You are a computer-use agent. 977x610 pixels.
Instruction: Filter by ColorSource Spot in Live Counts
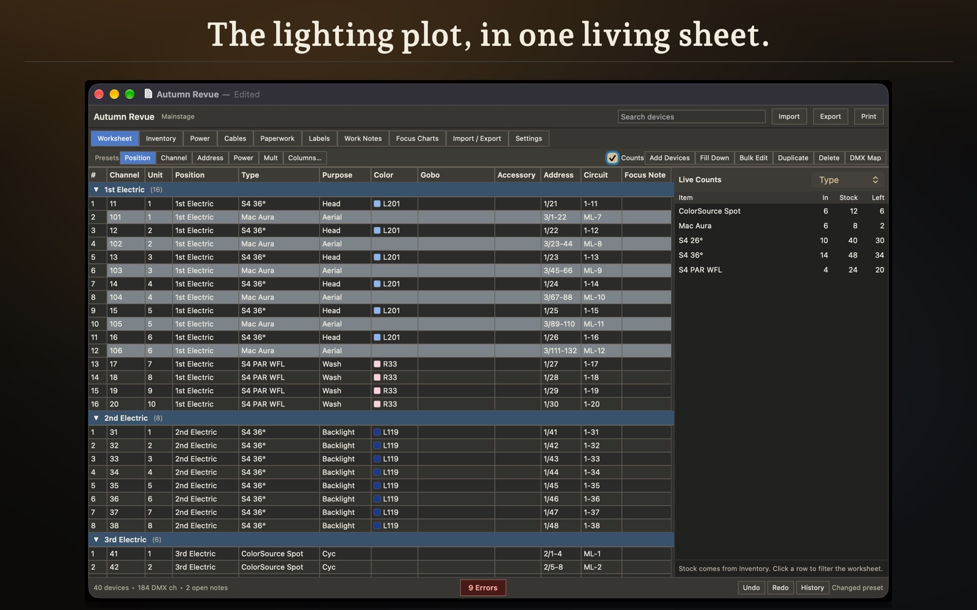(781, 211)
